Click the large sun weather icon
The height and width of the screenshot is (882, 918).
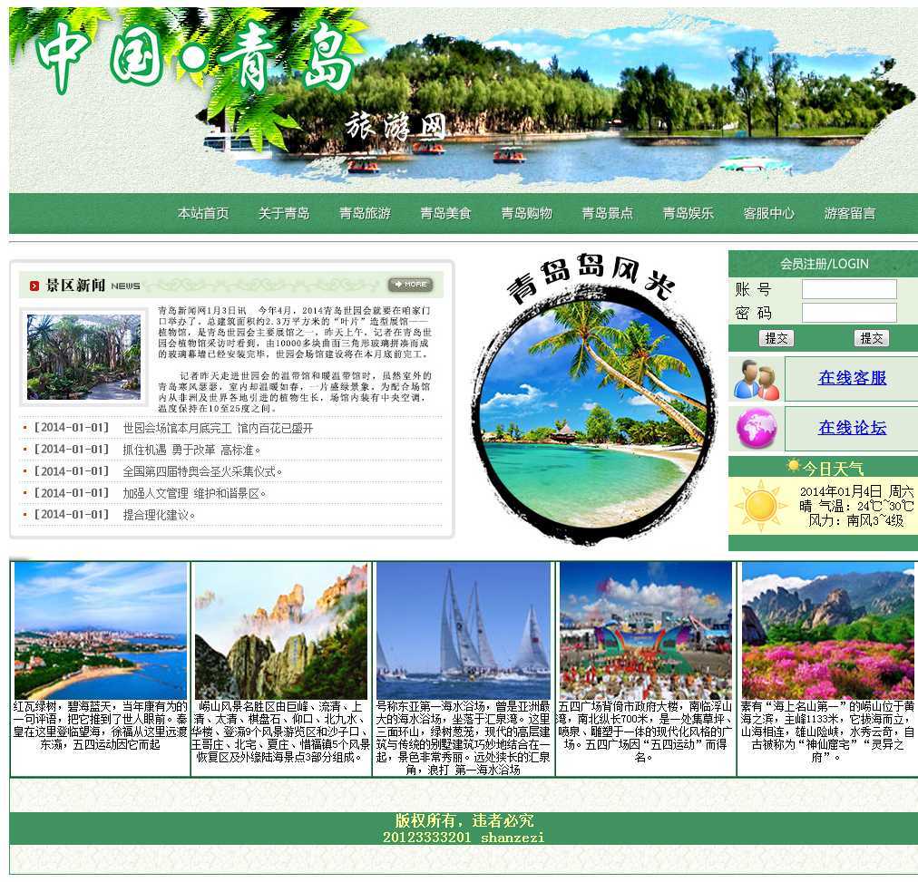point(760,506)
